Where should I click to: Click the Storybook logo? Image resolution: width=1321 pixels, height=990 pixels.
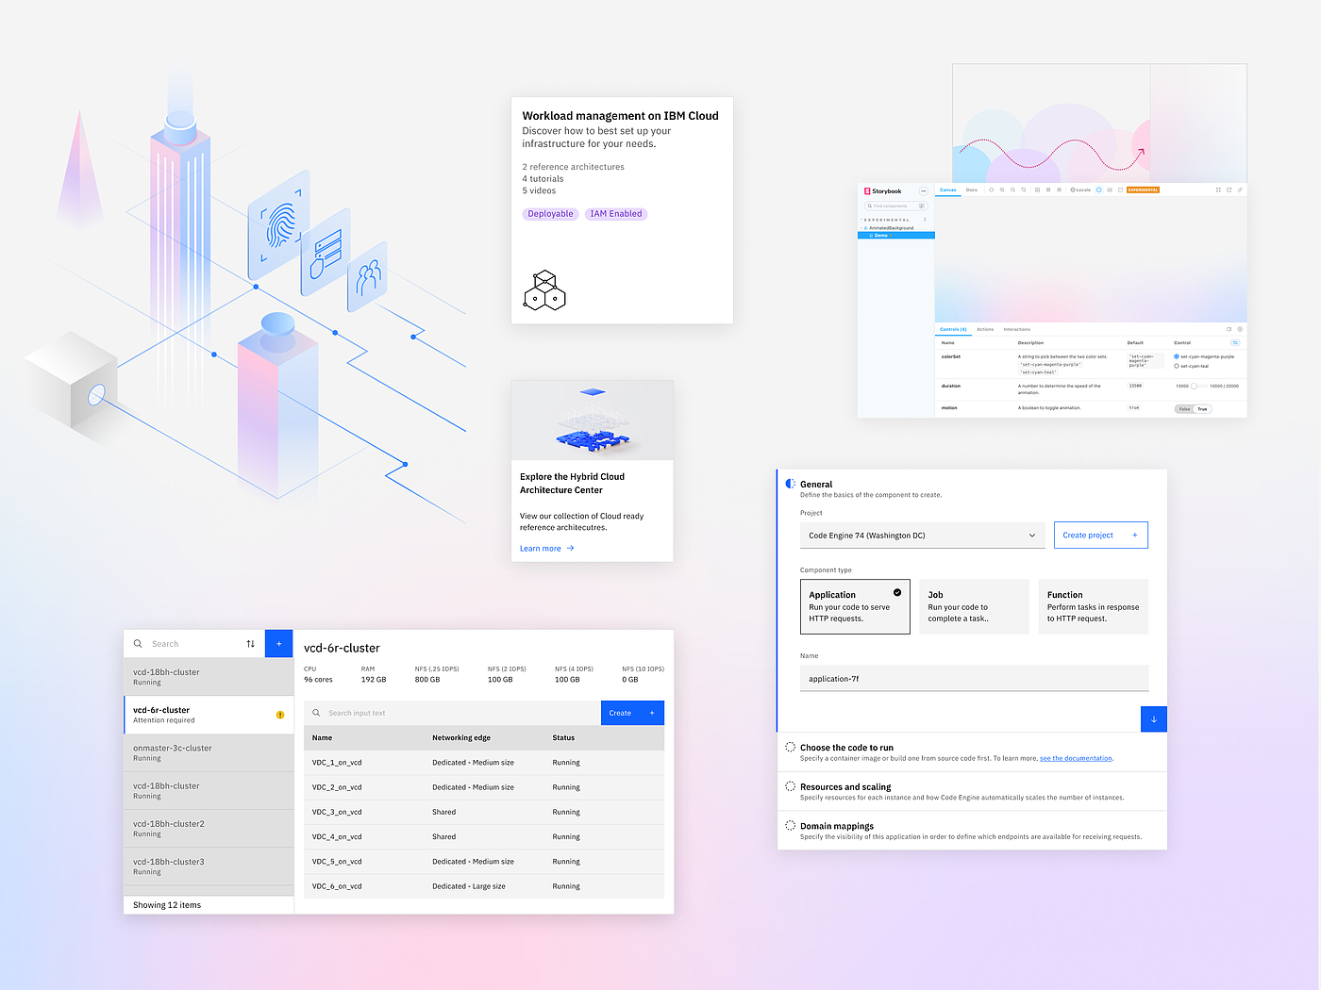tap(882, 190)
